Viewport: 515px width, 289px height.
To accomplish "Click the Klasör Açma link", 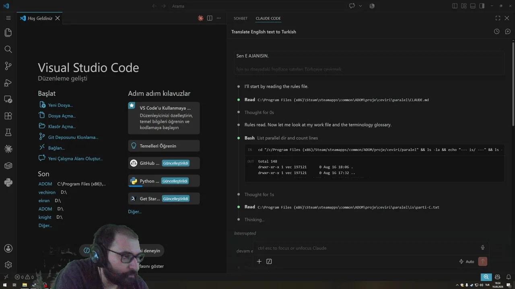I will click(62, 126).
